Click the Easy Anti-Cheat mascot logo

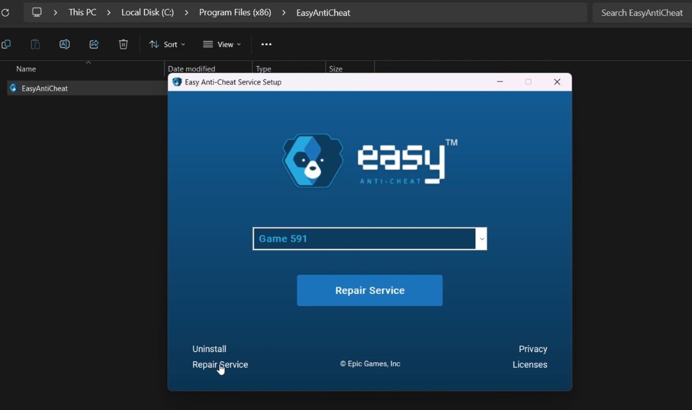[x=312, y=160]
